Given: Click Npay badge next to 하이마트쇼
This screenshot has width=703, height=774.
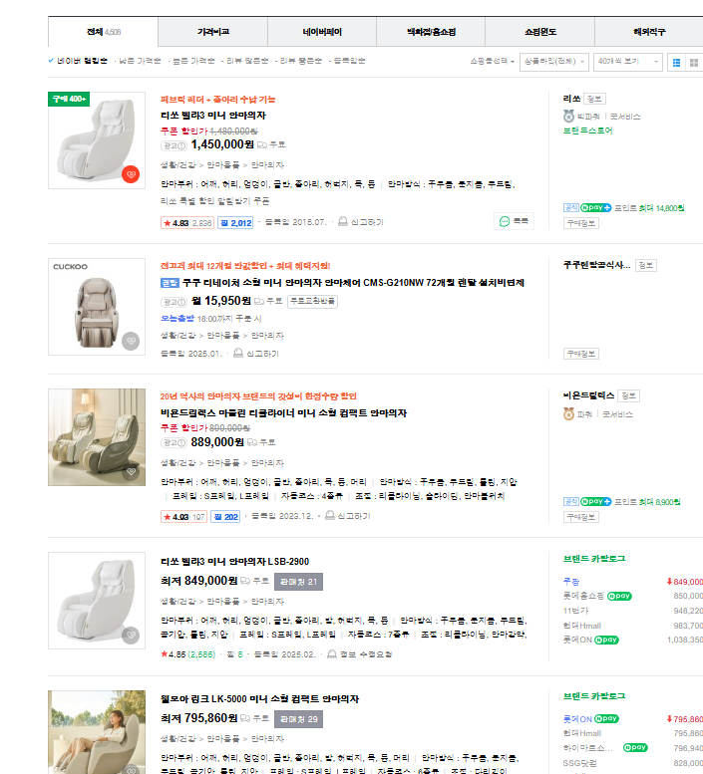Looking at the screenshot, I should (635, 747).
